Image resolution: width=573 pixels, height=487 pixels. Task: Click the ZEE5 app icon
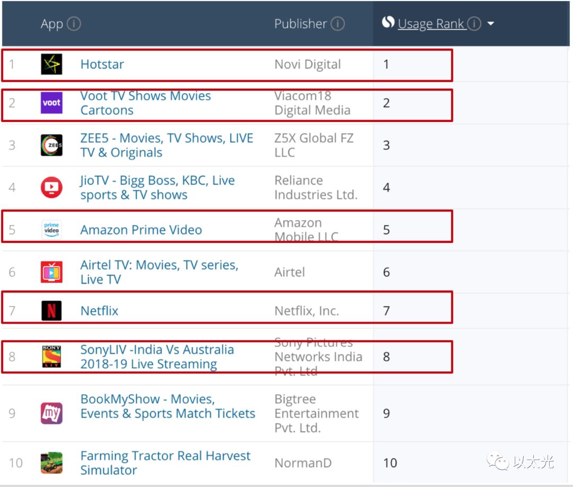pos(51,145)
